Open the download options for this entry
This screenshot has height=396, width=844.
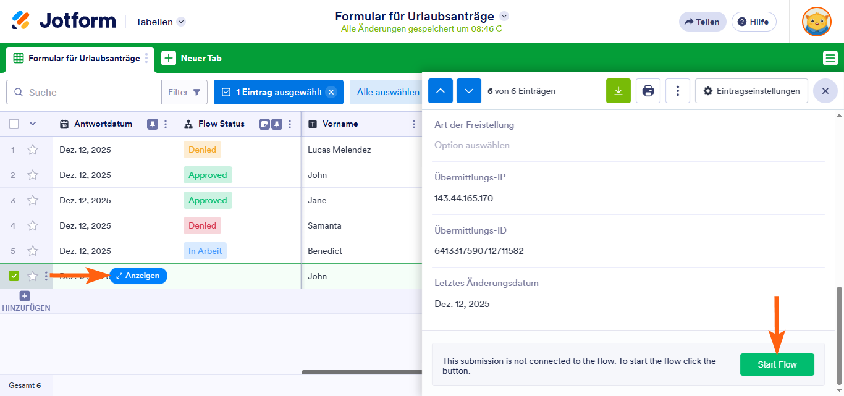(618, 91)
